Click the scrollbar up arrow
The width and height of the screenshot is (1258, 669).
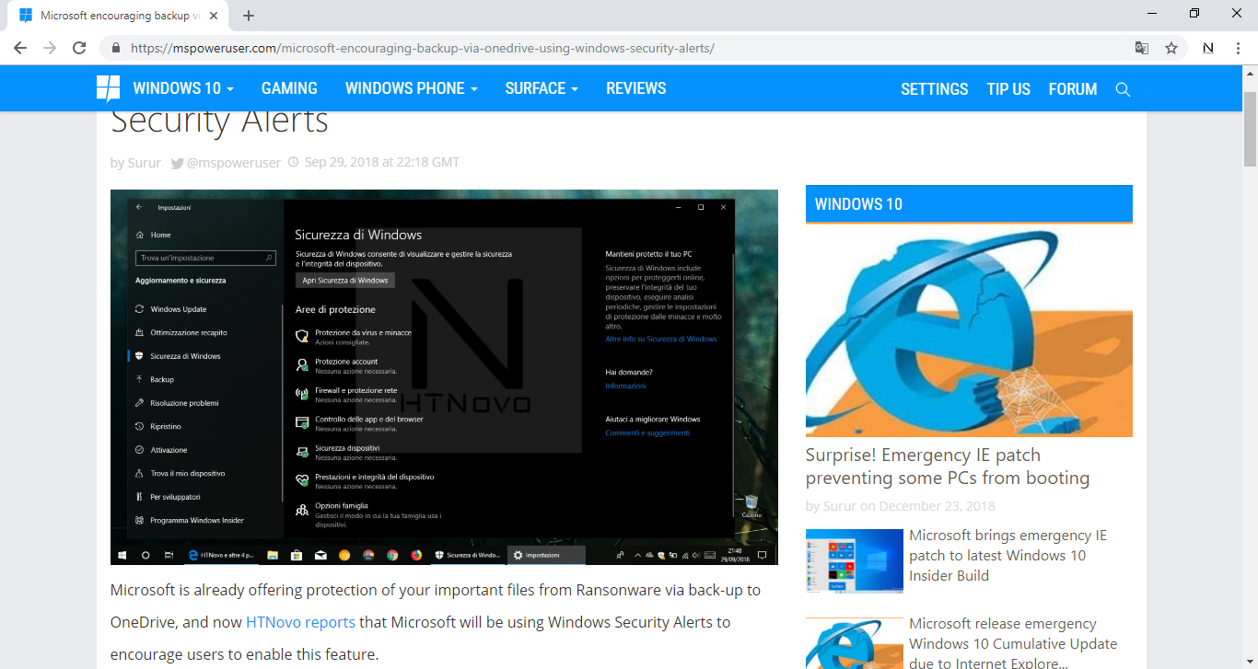click(1250, 73)
